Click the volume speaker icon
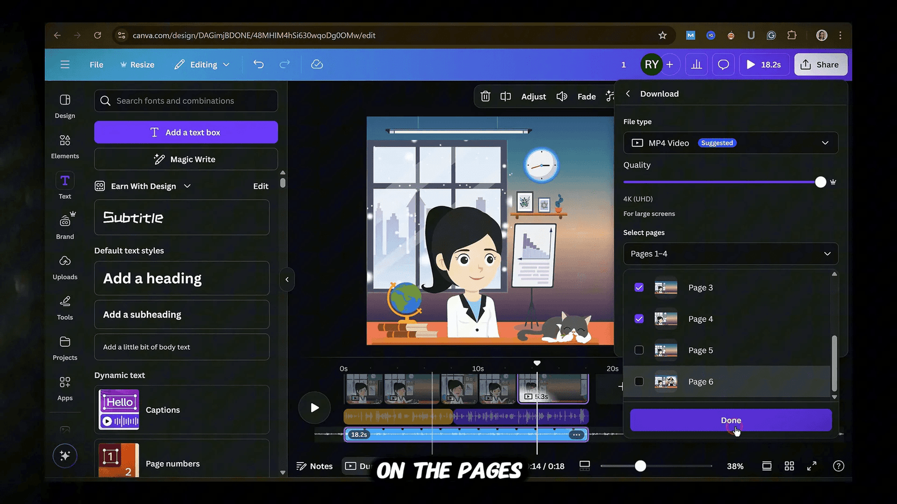The image size is (897, 504). point(562,96)
